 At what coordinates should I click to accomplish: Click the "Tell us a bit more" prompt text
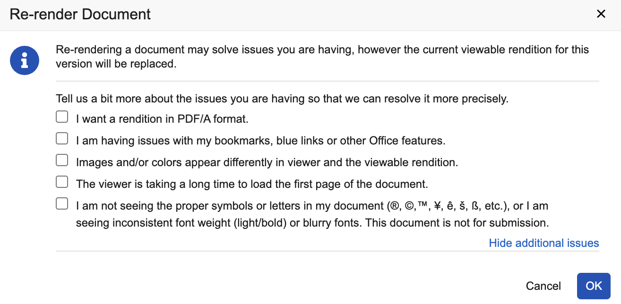[282, 99]
